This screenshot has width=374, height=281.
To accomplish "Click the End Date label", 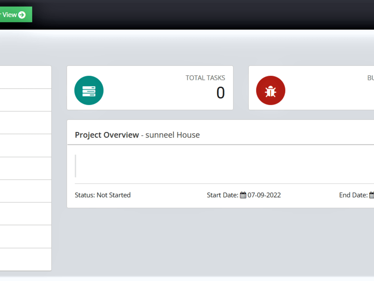I will click(x=353, y=195).
